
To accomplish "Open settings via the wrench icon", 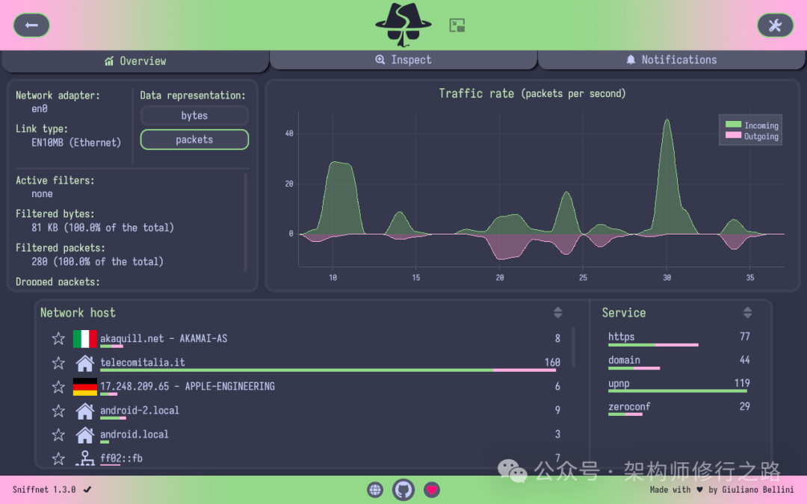I will [775, 25].
